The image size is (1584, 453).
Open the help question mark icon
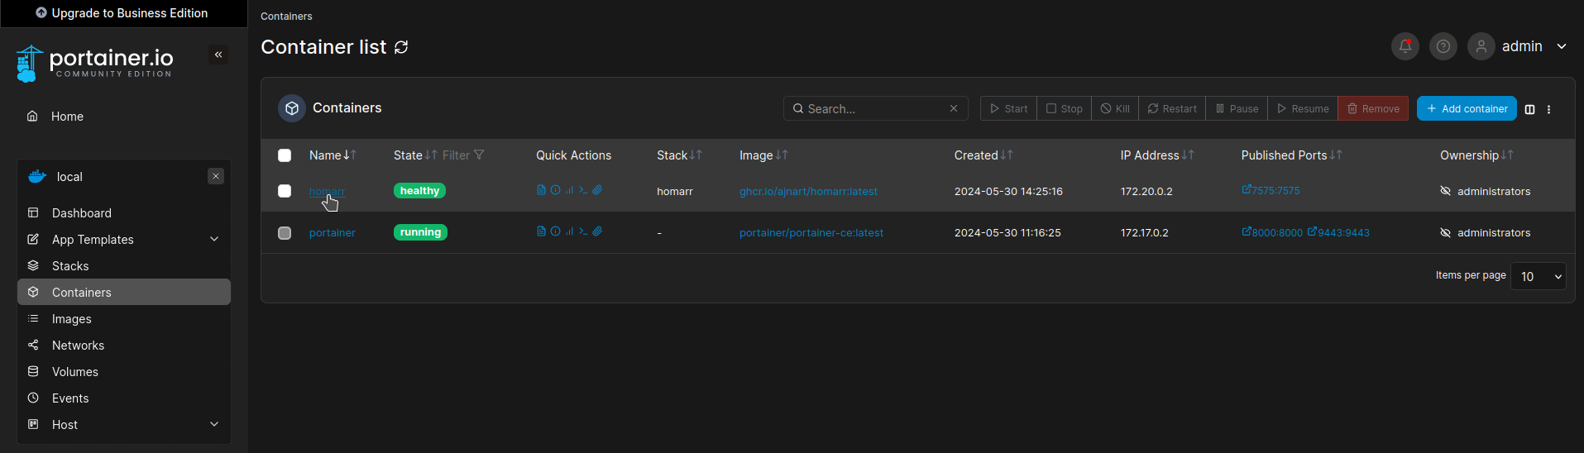pos(1443,46)
